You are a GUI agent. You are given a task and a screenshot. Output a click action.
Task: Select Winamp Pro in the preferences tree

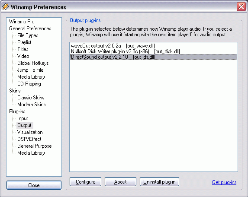click(x=22, y=22)
